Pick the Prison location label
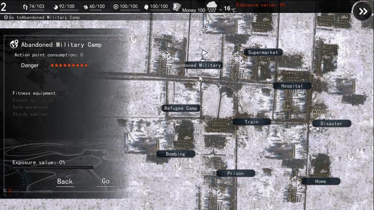The width and height of the screenshot is (374, 210). point(235,174)
